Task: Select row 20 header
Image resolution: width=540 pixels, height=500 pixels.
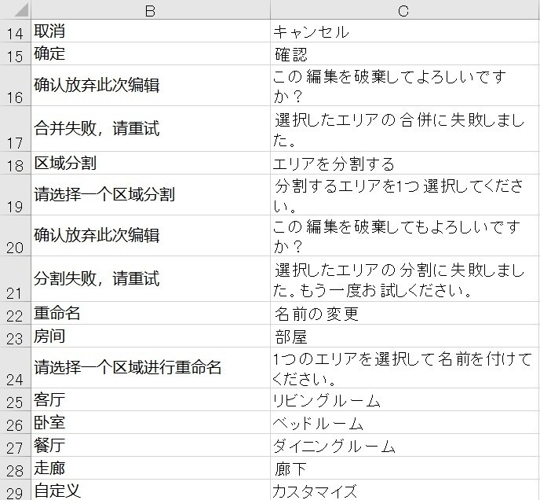Action: (15, 235)
